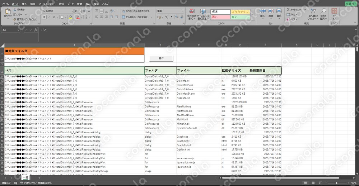Click the Increase Decimal icon
The width and height of the screenshot is (359, 186).
click(x=177, y=17)
